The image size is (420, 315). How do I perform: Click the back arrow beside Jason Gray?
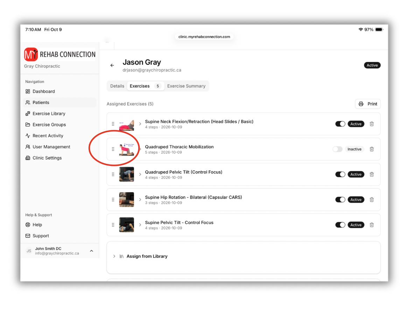[x=112, y=65]
